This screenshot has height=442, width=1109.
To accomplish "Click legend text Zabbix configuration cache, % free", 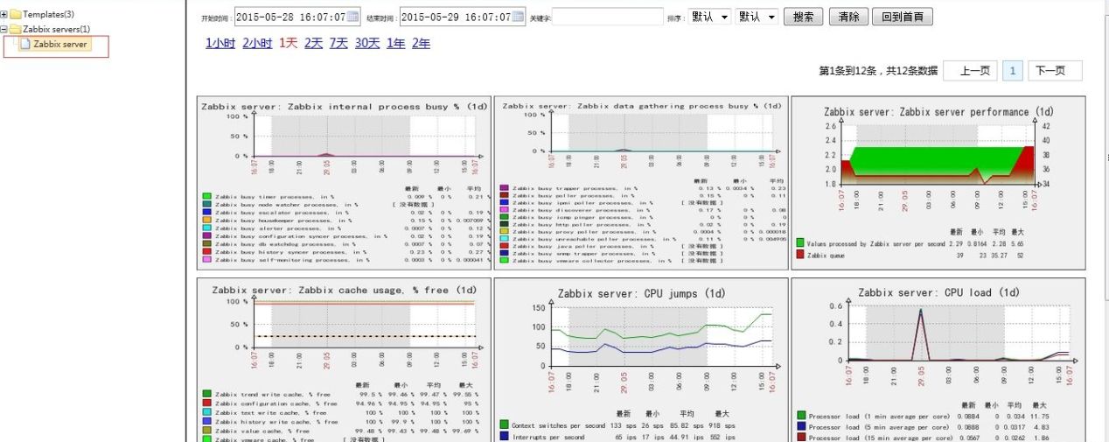I will 276,403.
